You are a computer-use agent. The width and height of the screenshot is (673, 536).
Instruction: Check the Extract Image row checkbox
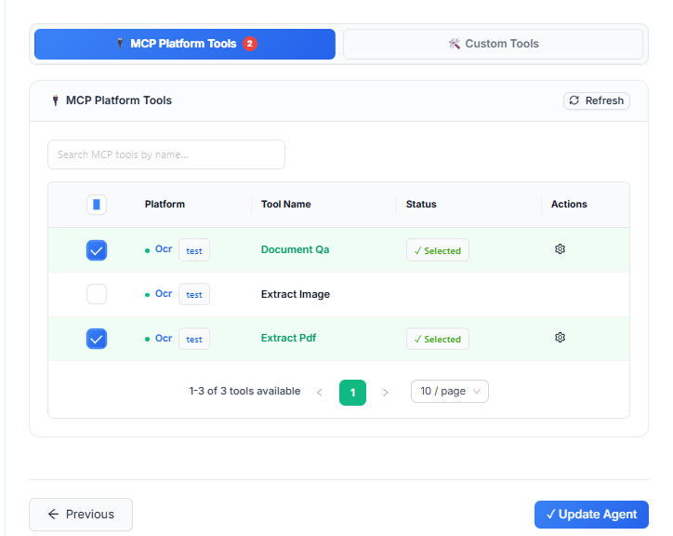click(x=97, y=294)
